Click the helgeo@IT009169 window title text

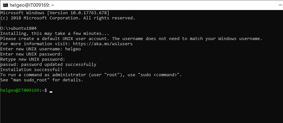(x=32, y=5)
